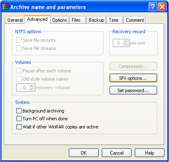Open the Options tab
The height and width of the screenshot is (162, 169).
pos(59,20)
